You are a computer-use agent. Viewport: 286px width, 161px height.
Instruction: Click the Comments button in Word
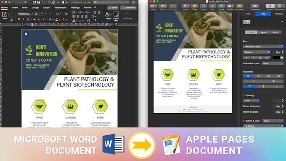click(x=129, y=8)
